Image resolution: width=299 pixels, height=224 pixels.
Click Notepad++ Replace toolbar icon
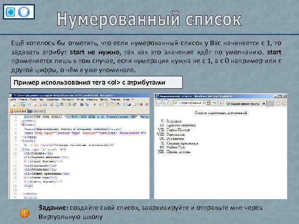coord(87,105)
